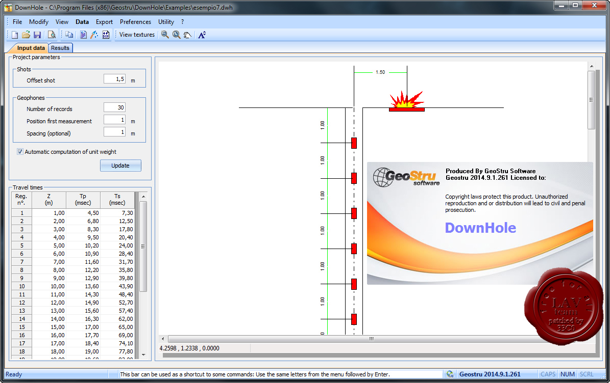Image resolution: width=610 pixels, height=383 pixels.
Task: Click the Tp (msec) column header
Action: click(x=83, y=200)
